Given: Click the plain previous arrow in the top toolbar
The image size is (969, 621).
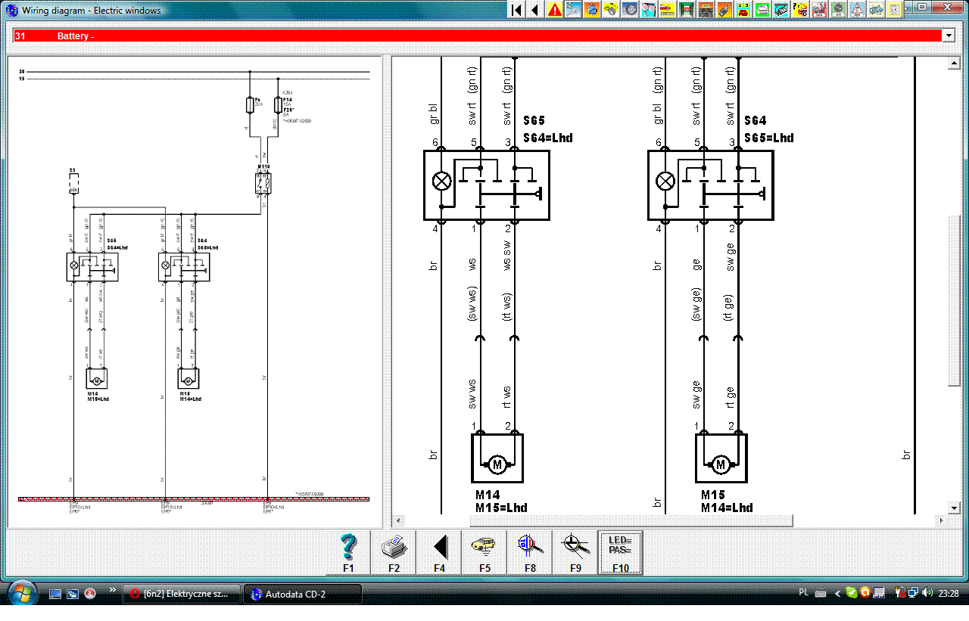Looking at the screenshot, I should coord(535,10).
